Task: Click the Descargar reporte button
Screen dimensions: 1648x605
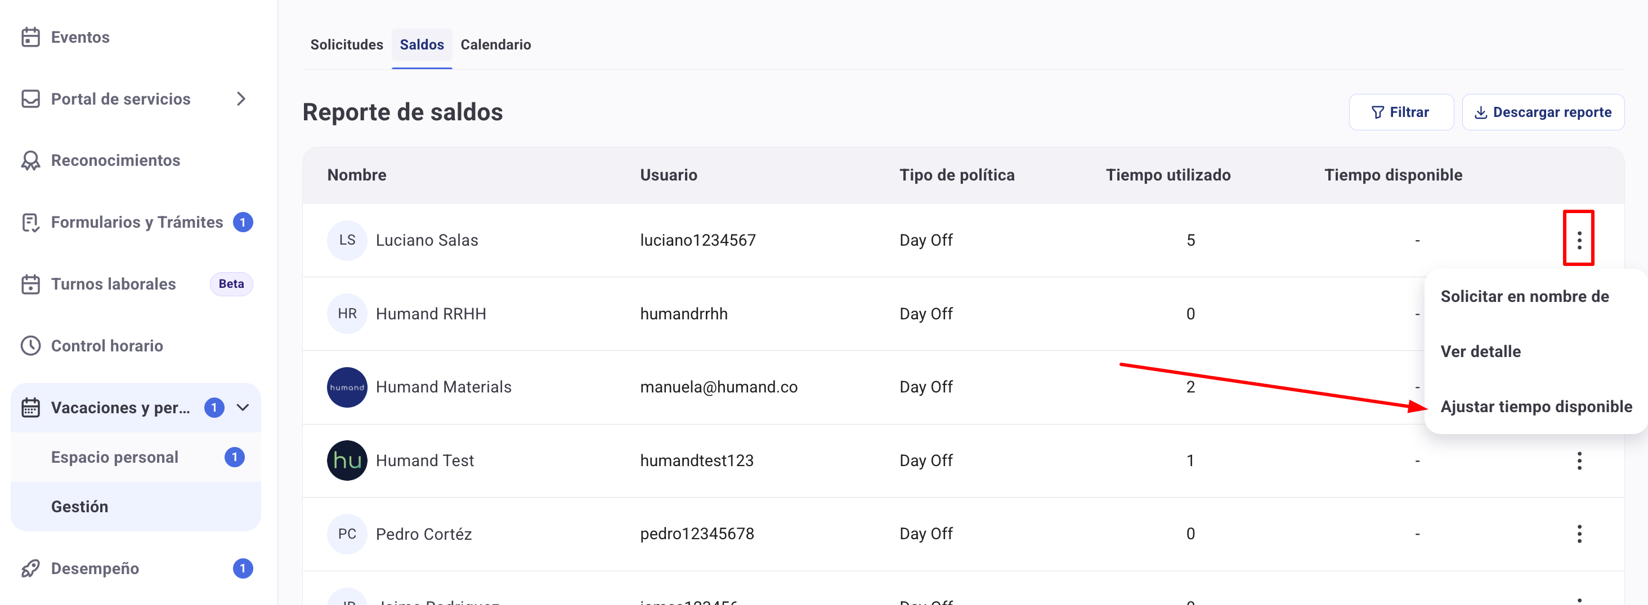Action: (x=1542, y=112)
